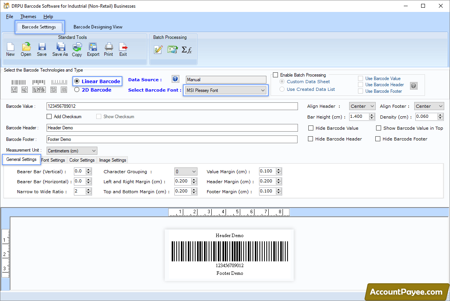
Task: Open the Help menu
Action: point(48,16)
